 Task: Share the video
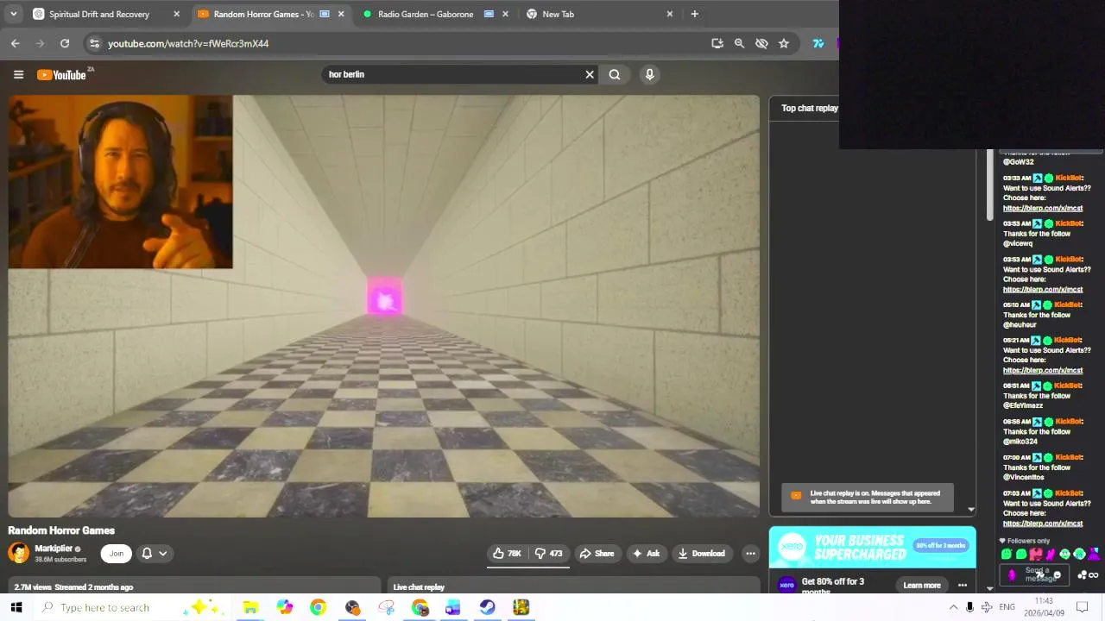[x=597, y=554]
